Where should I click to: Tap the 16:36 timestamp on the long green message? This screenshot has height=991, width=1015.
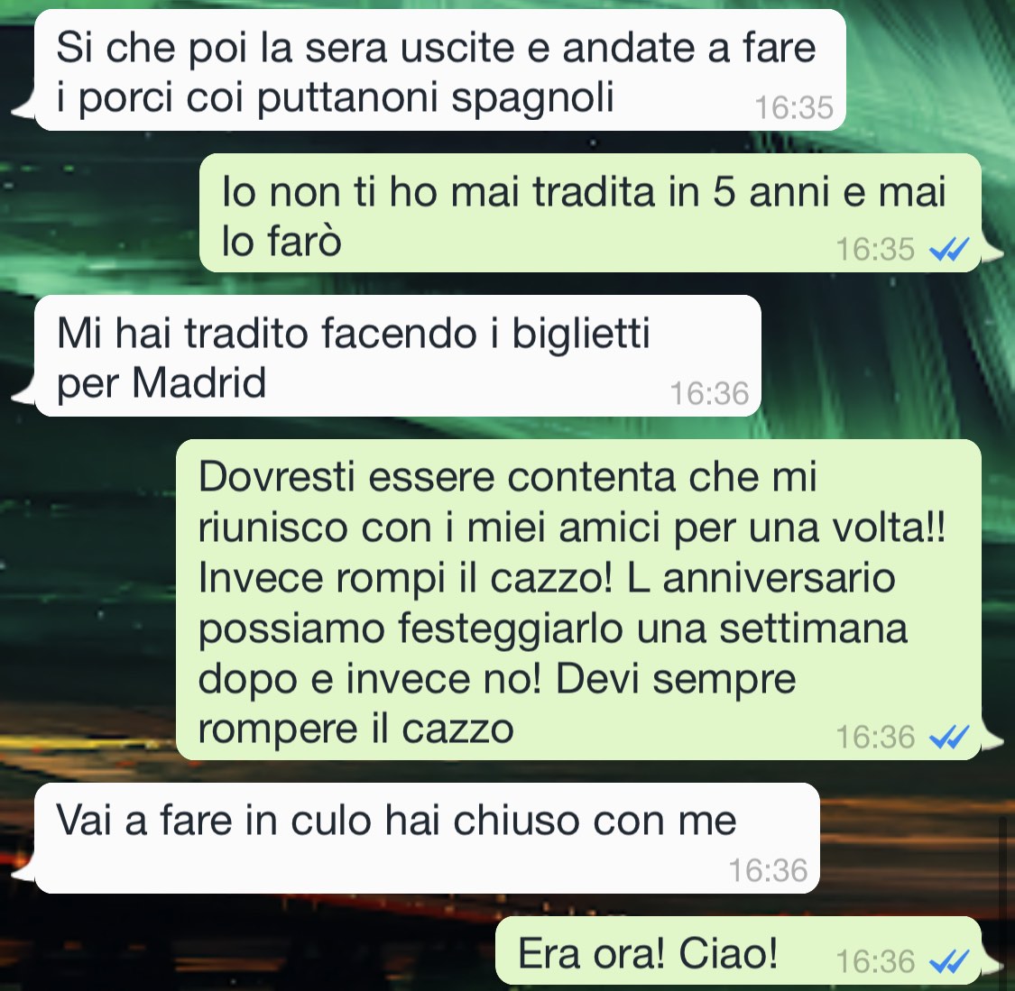[x=874, y=737]
